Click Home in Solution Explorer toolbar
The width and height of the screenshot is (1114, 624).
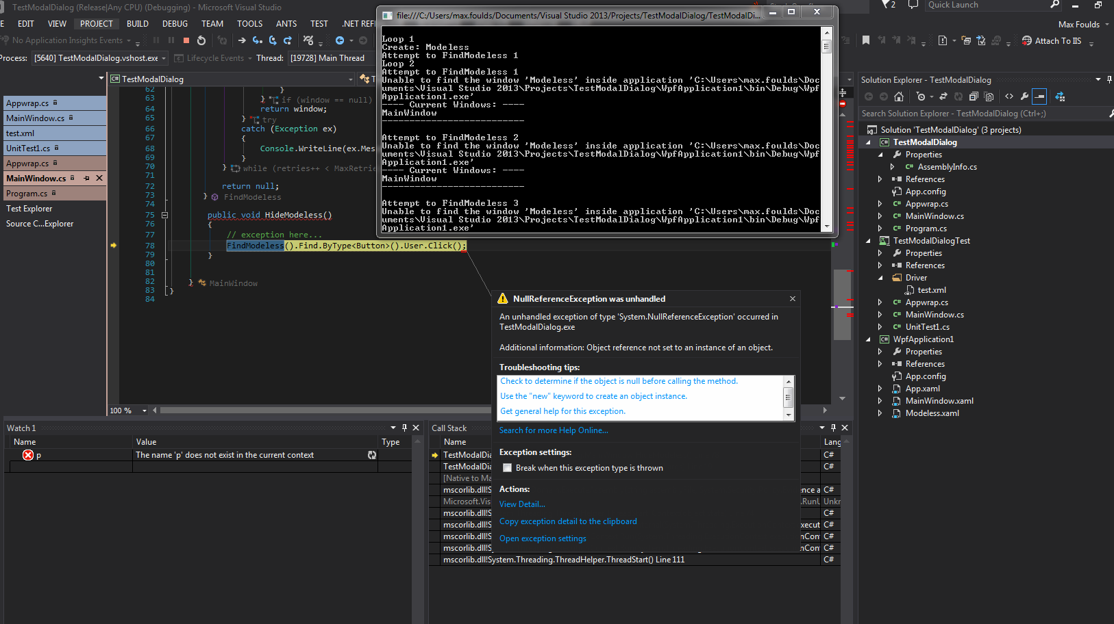899,96
